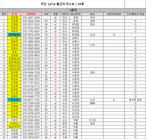Viewport: 146px width, 139px height.
Task: Click the name cell '한영화(외)'
Action: point(14,59)
